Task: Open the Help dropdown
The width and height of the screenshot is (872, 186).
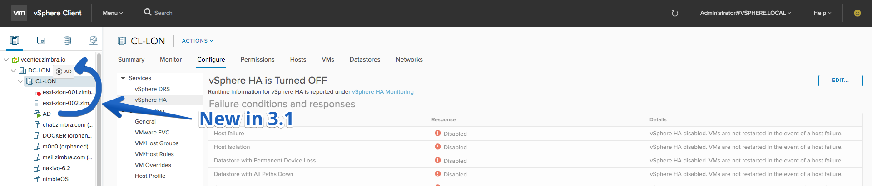Action: (x=822, y=13)
